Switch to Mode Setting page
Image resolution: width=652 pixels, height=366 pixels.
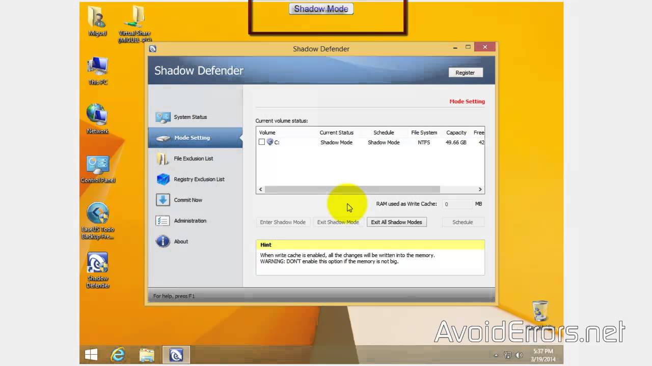click(x=192, y=138)
